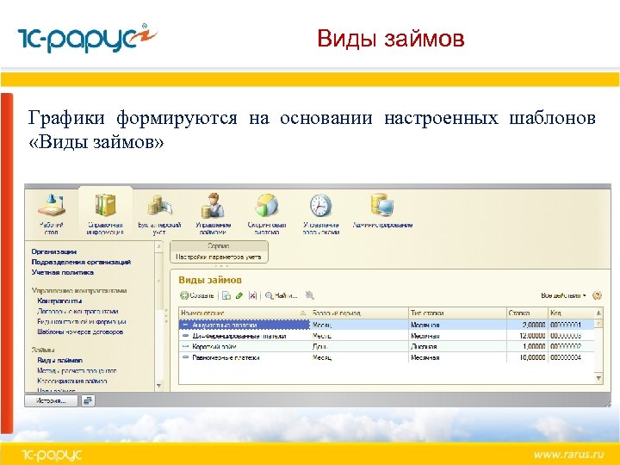Click the copy-item toolbar icon

[226, 295]
